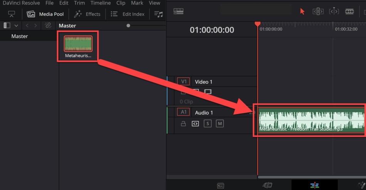Screen dimensions: 366x190
Task: Lock the Audio 1 track
Action: pos(183,124)
